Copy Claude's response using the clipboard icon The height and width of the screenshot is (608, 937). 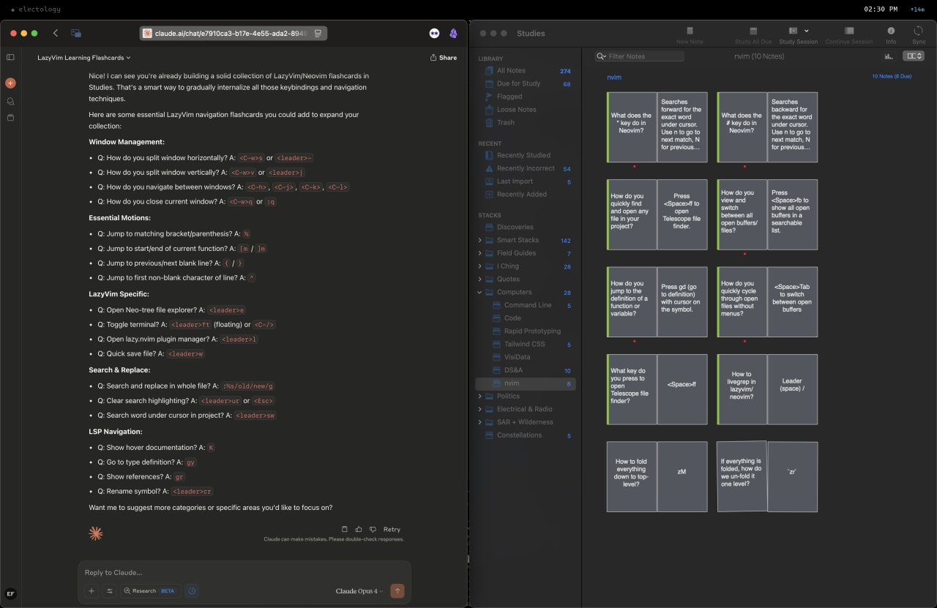point(345,529)
